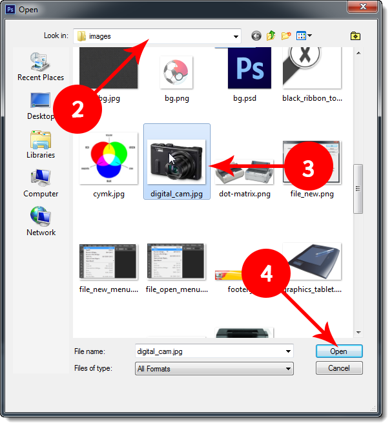Create a new folder
The width and height of the screenshot is (392, 427).
coord(286,36)
